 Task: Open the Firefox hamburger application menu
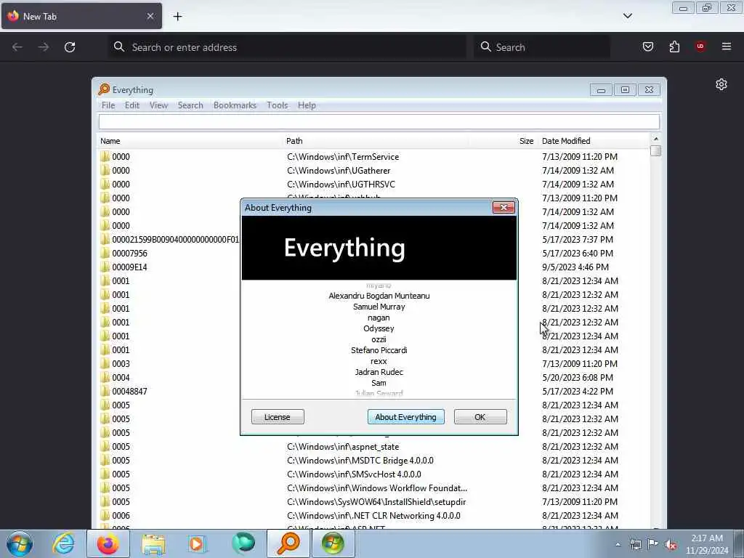727,46
